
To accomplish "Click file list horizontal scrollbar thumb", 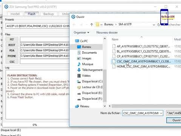I will click(146, 106).
